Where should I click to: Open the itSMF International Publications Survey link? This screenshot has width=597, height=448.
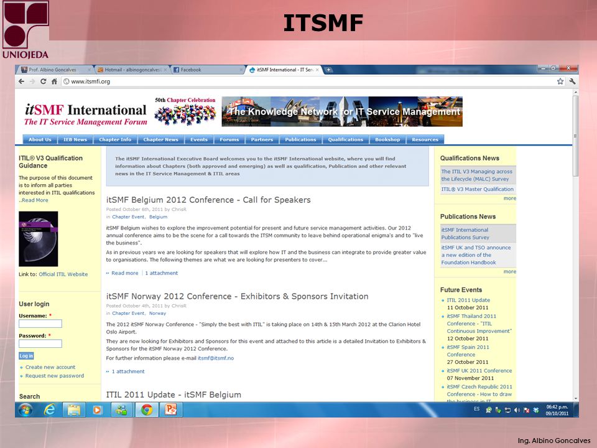tap(465, 233)
